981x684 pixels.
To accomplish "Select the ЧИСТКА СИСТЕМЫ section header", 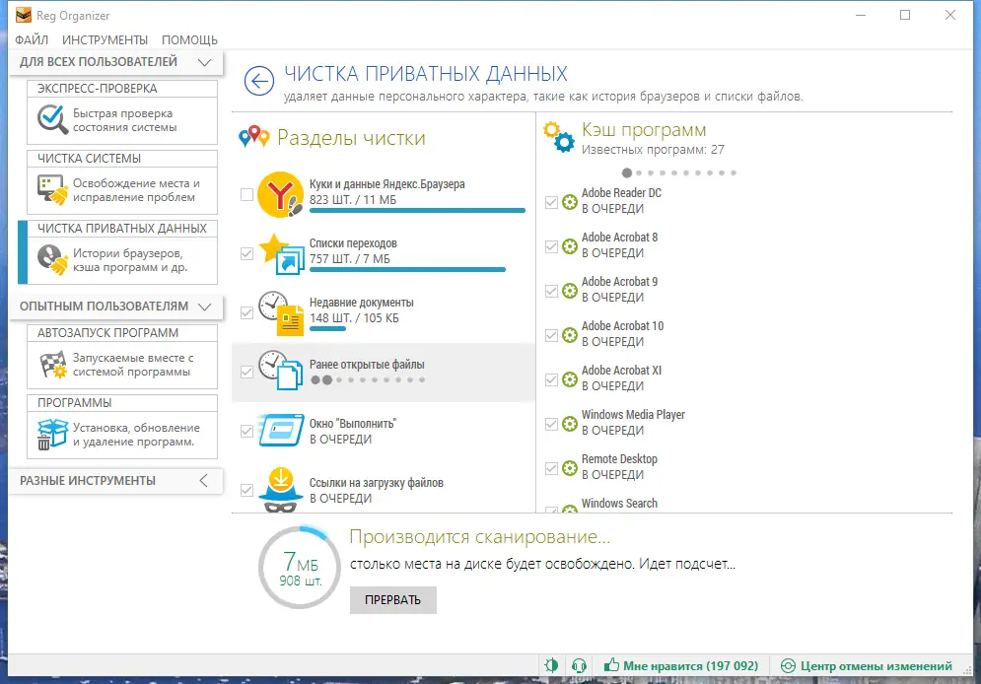I will pos(122,158).
